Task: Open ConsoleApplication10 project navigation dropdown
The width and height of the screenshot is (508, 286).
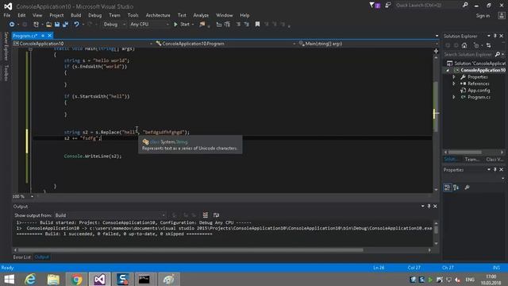Action: [x=83, y=44]
